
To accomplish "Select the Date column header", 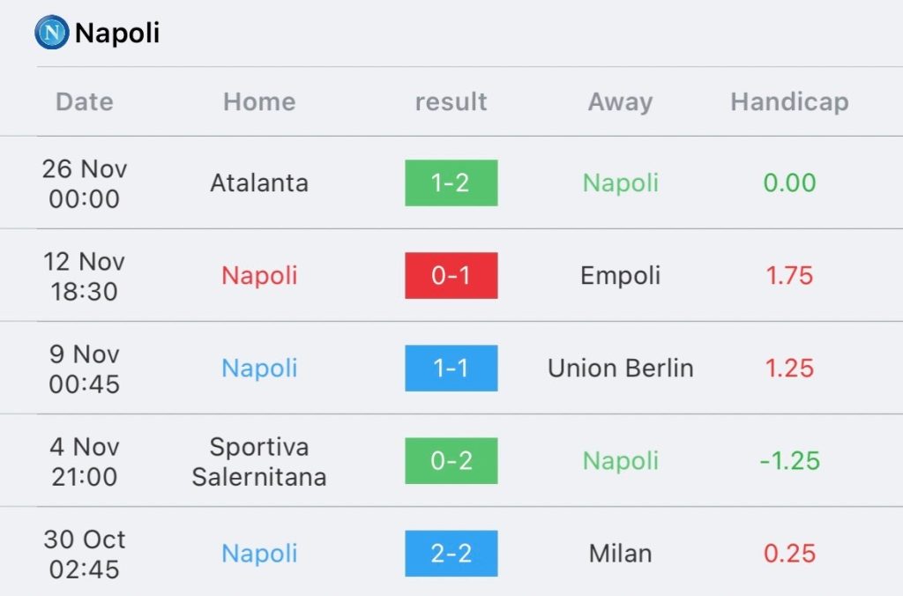I will point(85,102).
